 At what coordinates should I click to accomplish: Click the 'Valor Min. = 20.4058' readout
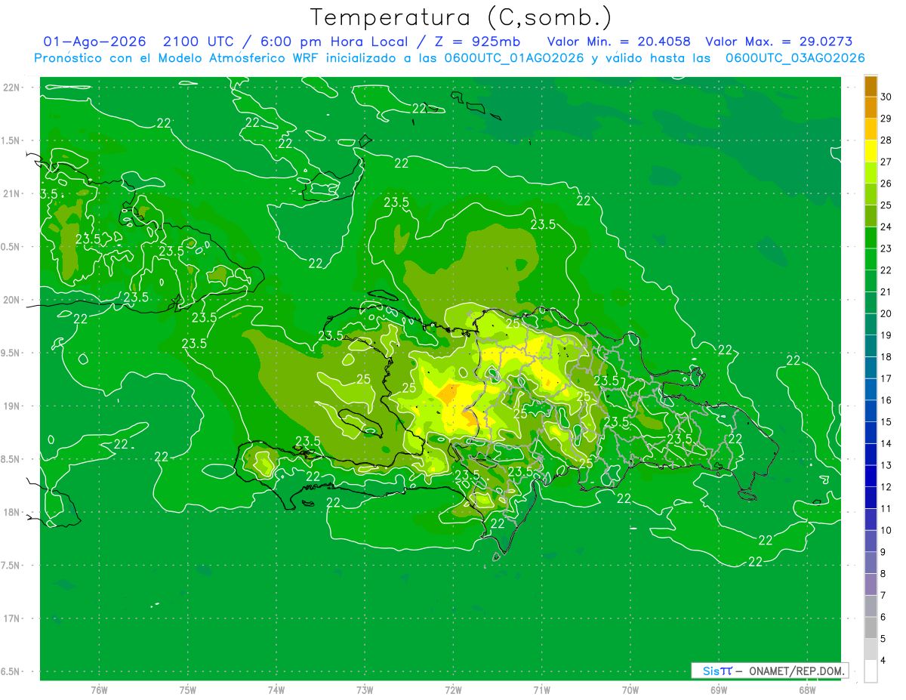coord(619,42)
